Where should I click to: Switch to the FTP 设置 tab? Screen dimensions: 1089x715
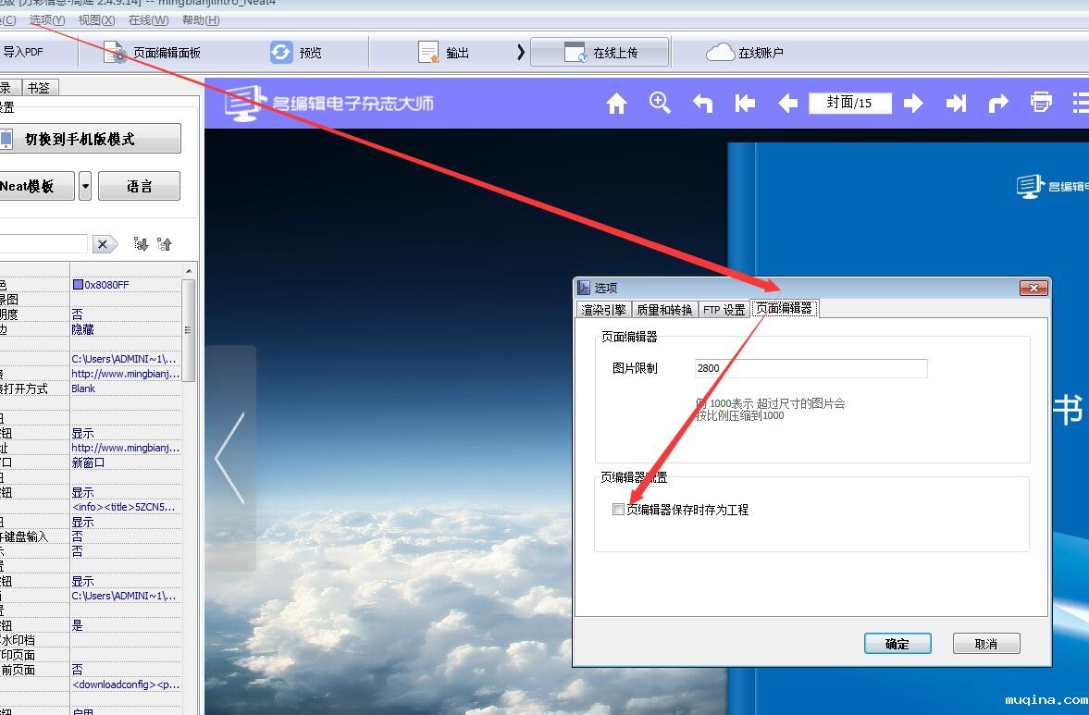723,309
